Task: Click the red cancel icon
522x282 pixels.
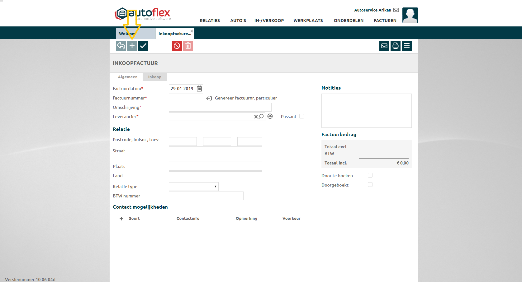Action: tap(177, 46)
